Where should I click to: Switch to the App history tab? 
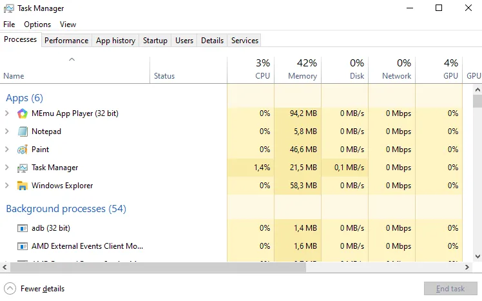click(x=115, y=41)
